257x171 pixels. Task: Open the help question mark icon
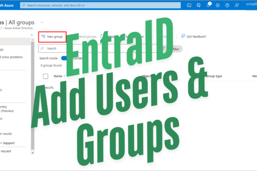click(x=227, y=6)
